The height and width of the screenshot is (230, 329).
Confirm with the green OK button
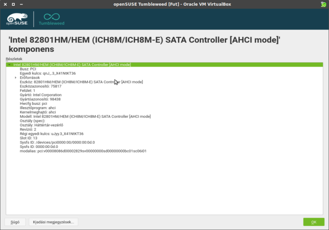click(314, 222)
